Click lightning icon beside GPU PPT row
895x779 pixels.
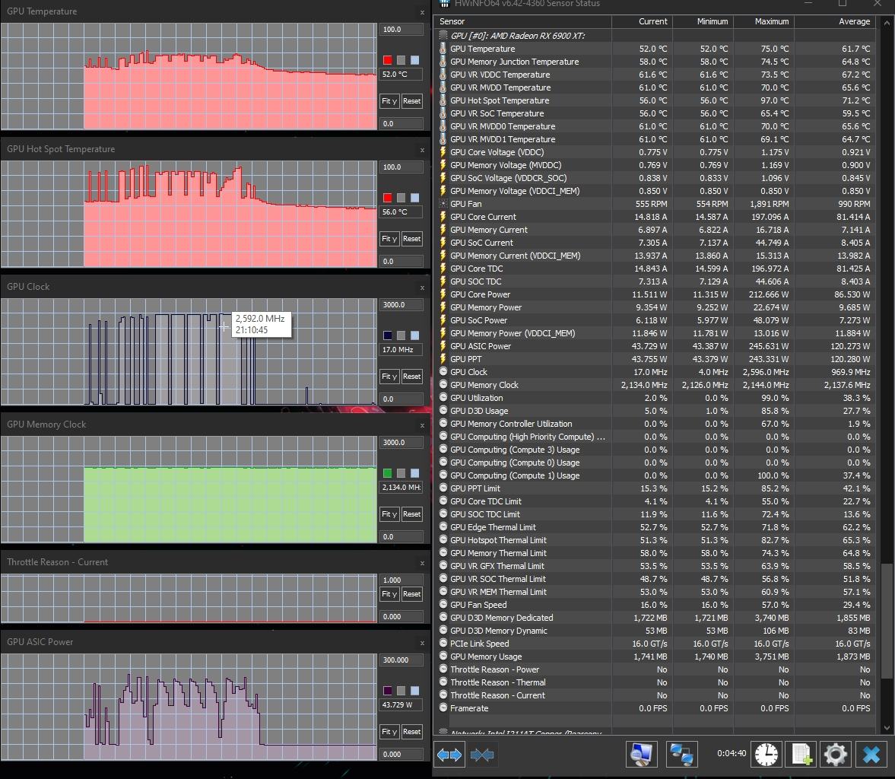click(443, 359)
